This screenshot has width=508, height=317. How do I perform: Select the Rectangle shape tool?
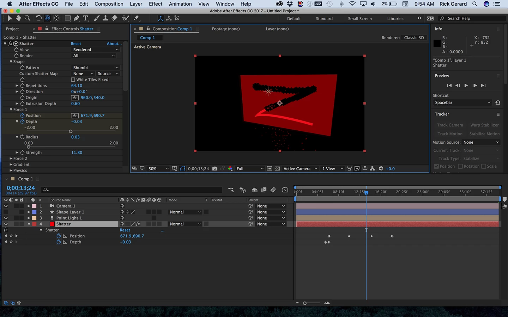click(x=68, y=18)
